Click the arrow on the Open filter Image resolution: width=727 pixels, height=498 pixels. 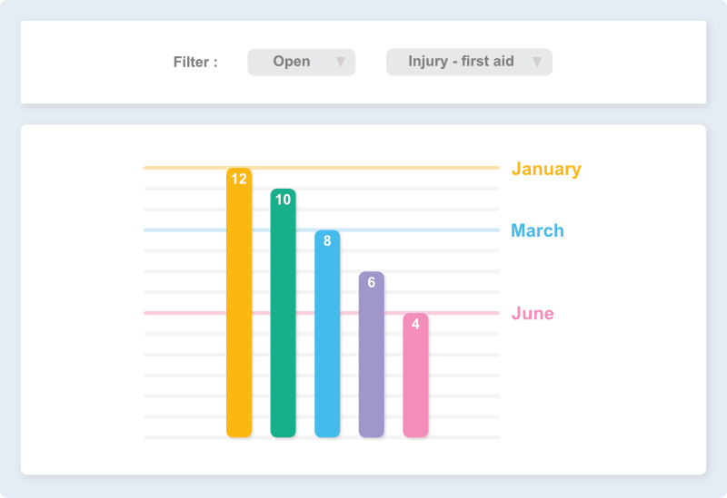(340, 62)
